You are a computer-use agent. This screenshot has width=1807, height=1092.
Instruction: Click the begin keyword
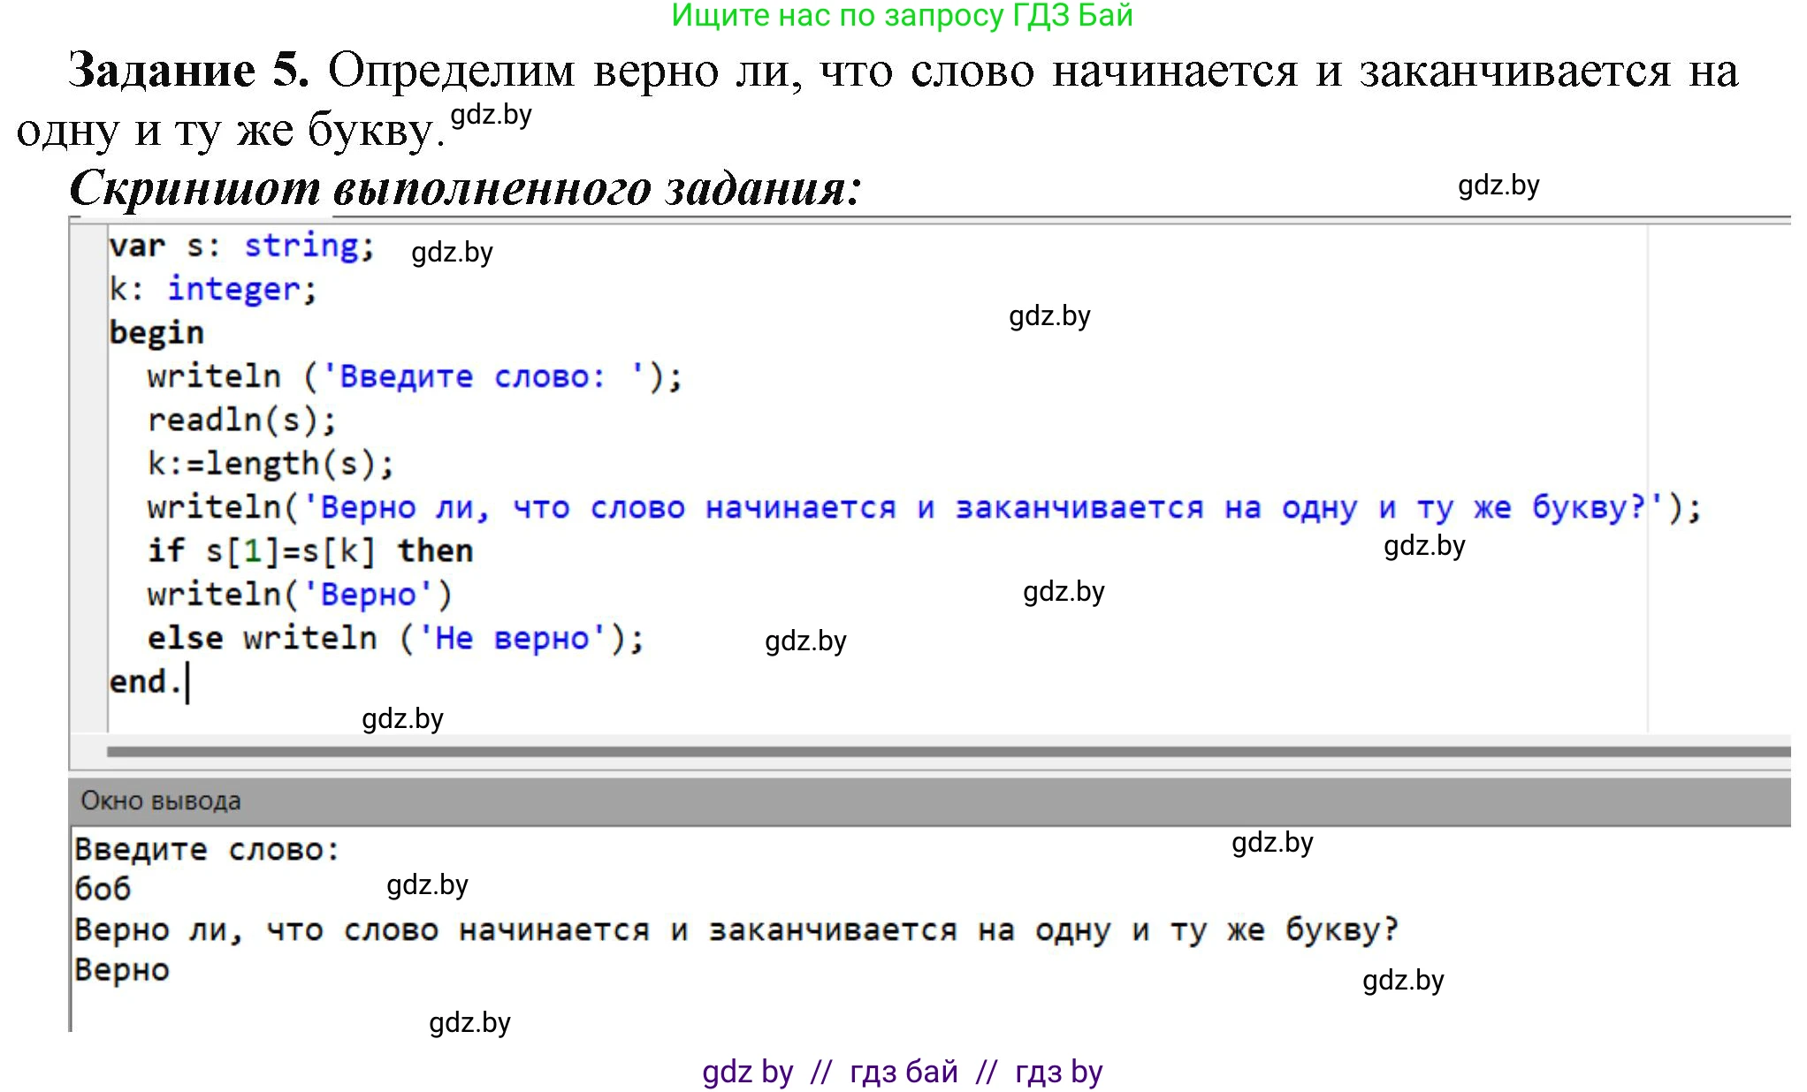click(156, 332)
